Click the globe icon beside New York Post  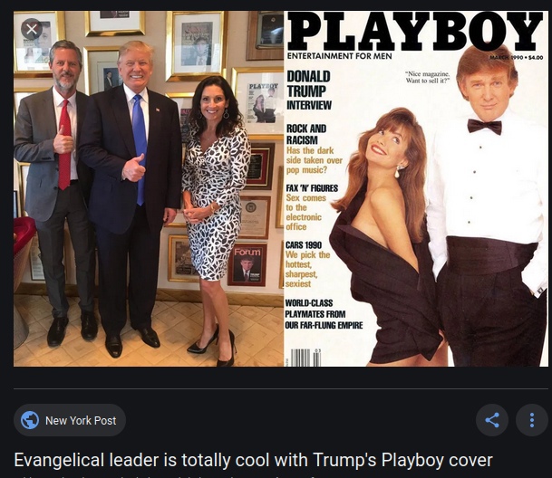(30, 420)
